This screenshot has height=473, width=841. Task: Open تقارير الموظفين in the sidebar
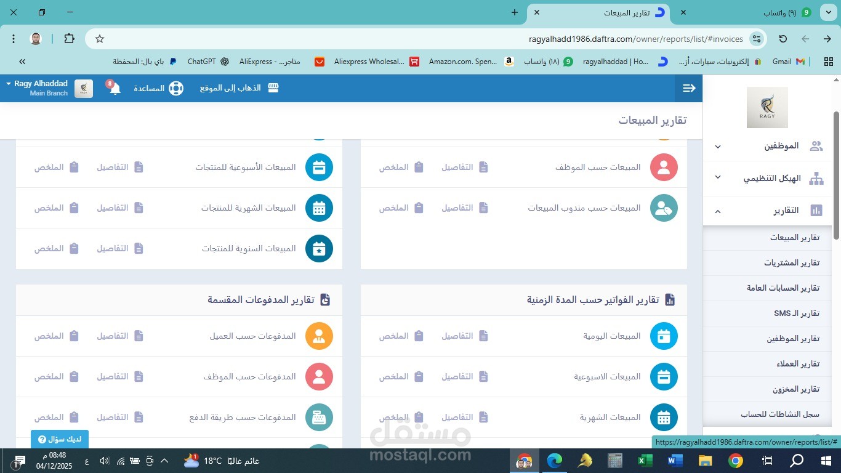click(793, 339)
